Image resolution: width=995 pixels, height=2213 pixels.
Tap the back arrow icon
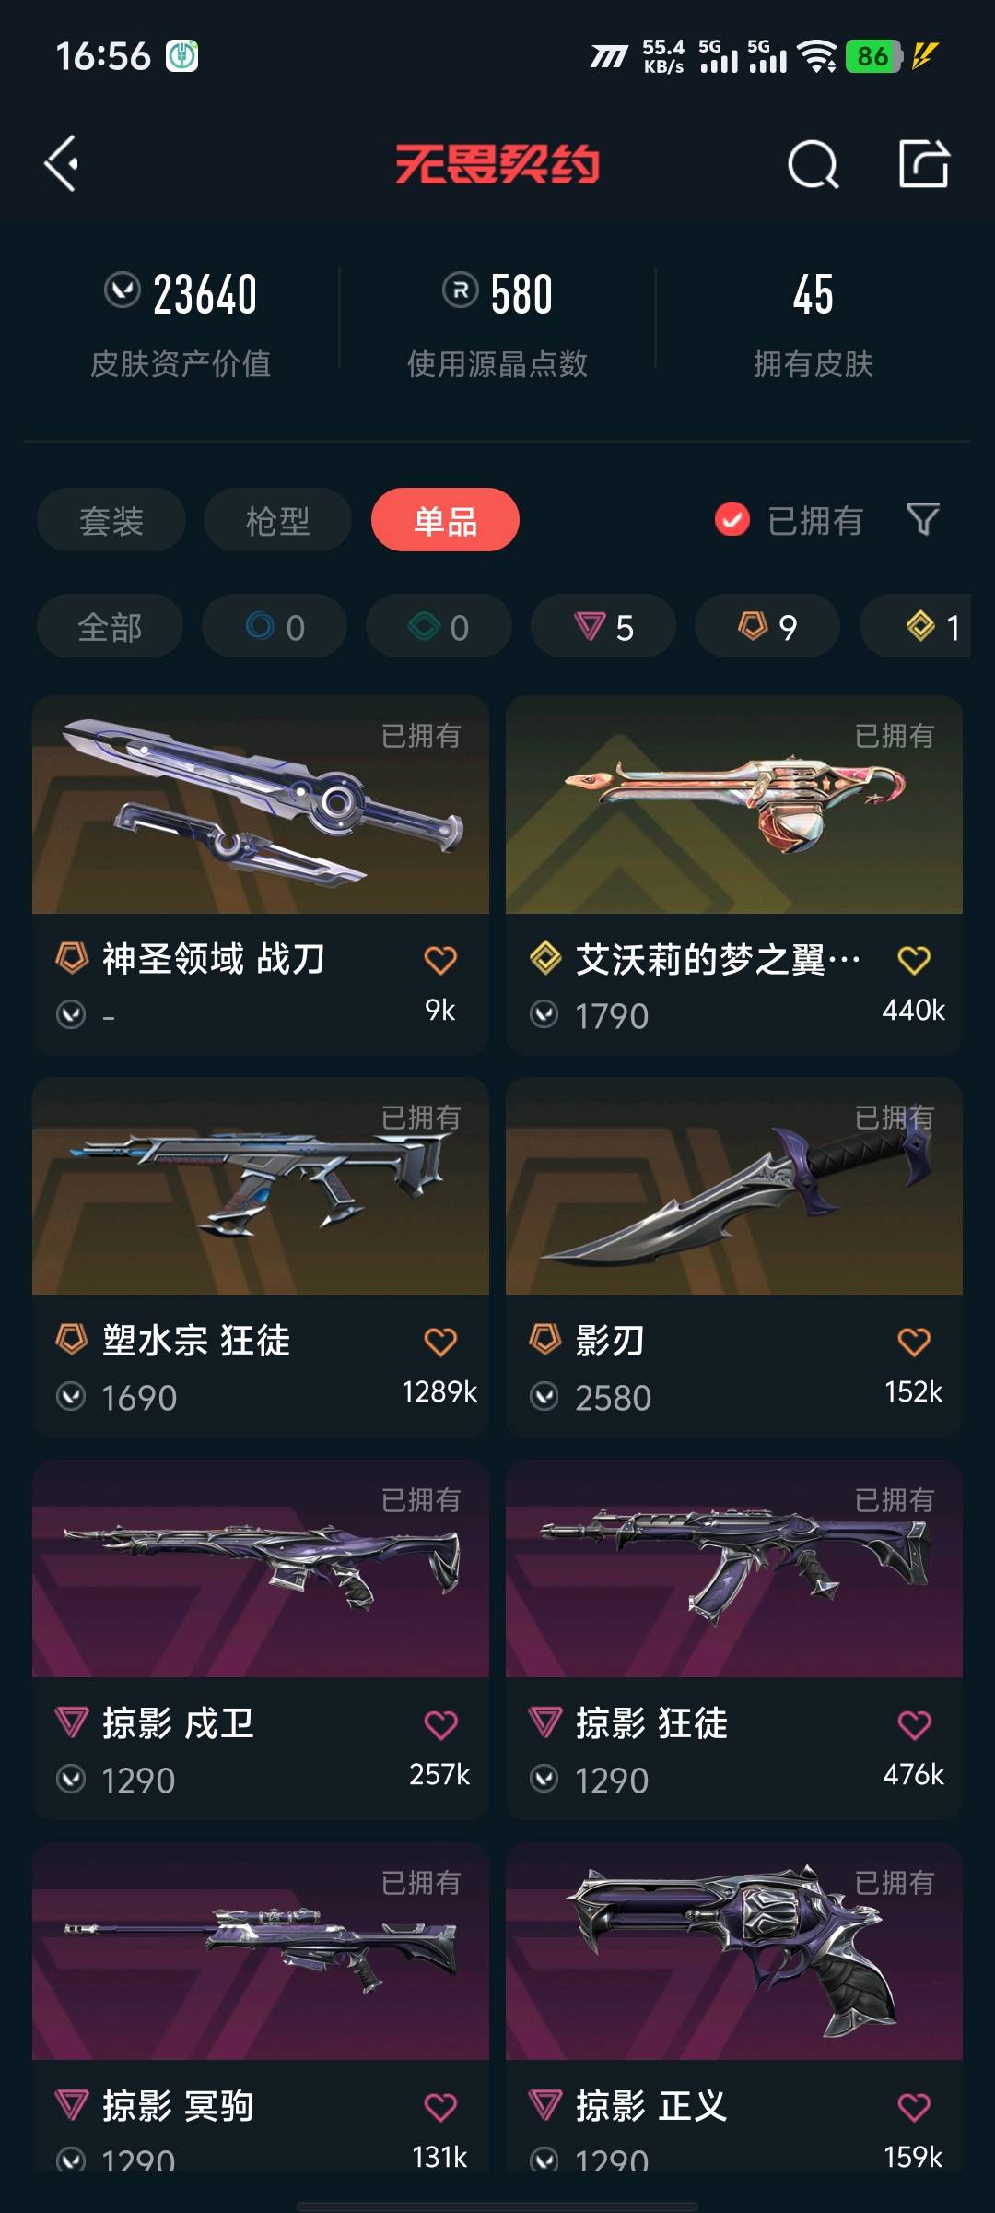(x=62, y=164)
